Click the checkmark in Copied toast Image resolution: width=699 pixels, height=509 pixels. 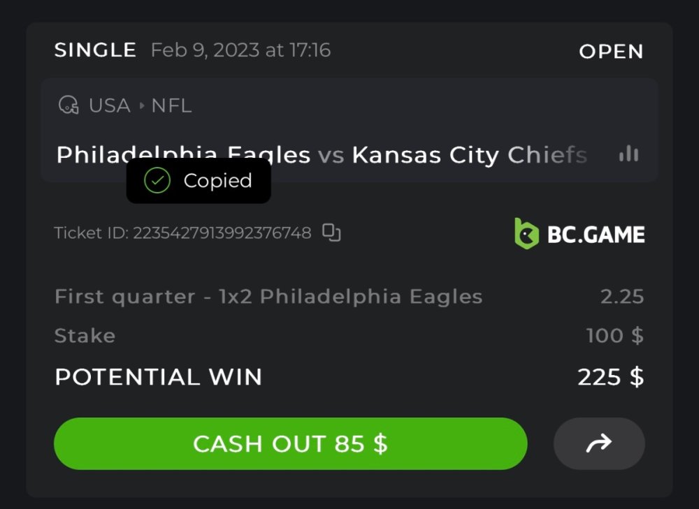(x=157, y=181)
